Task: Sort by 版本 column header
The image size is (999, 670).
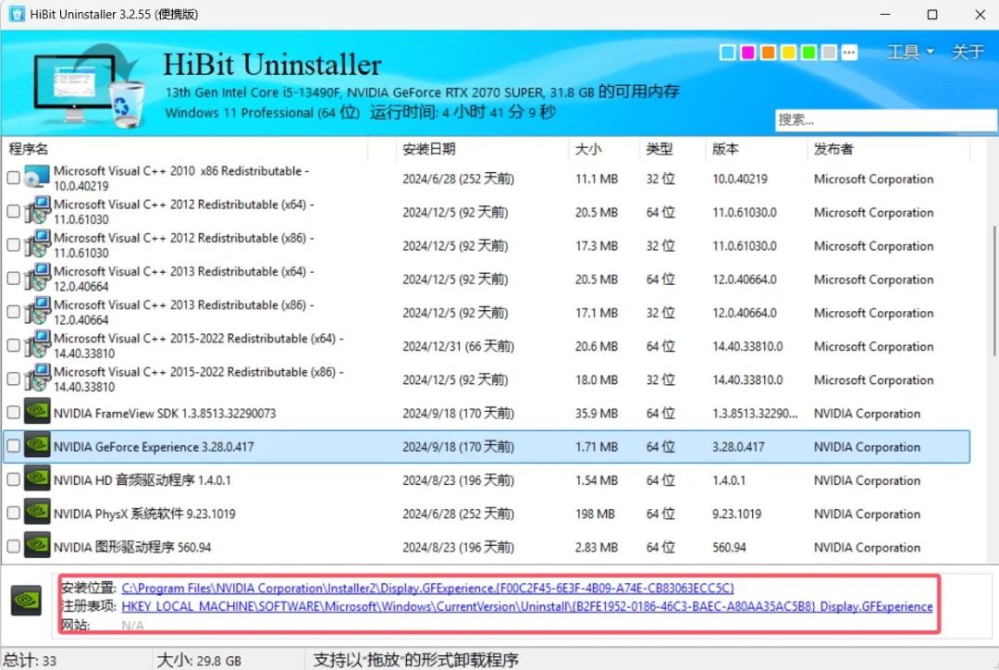Action: pyautogui.click(x=757, y=149)
